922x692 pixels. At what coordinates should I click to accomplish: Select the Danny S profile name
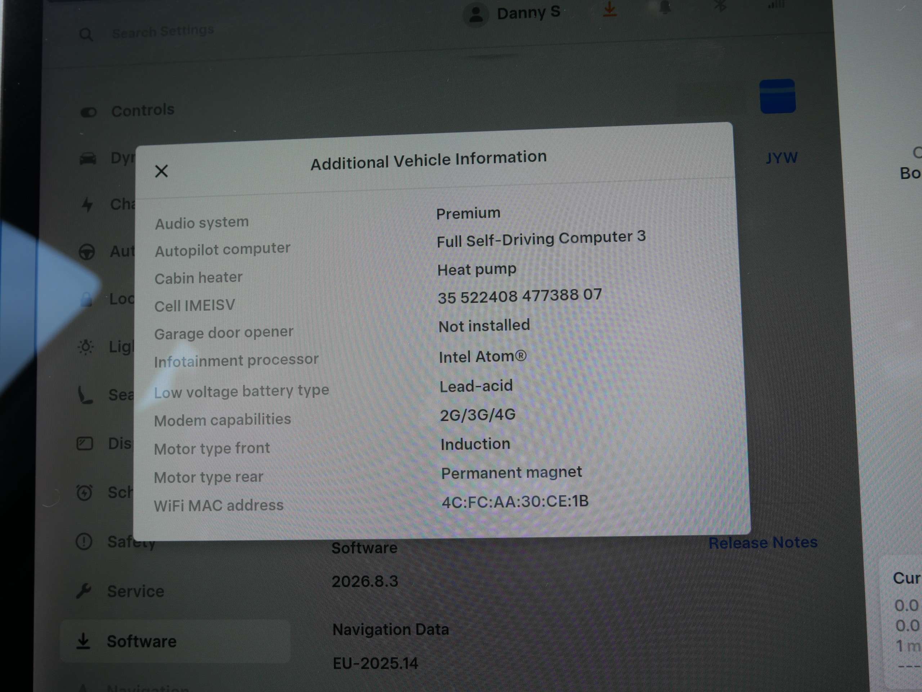click(x=528, y=13)
